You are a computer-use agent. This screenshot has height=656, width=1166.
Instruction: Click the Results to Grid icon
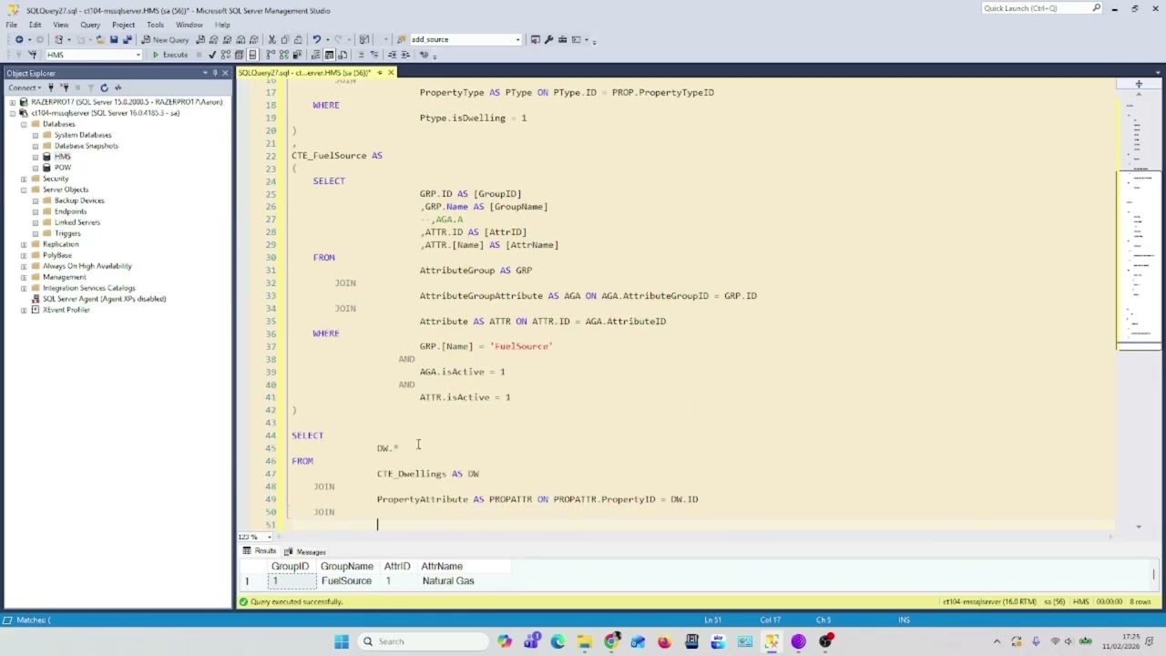(329, 55)
